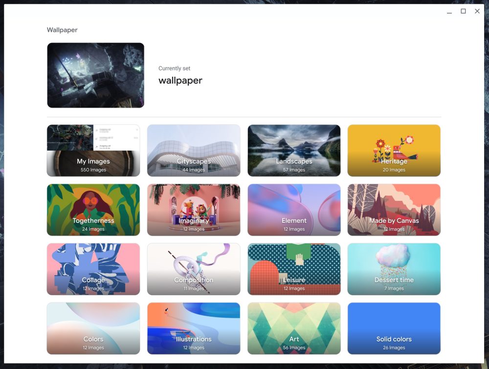Viewport: 489px width, 369px height.
Task: Open the Imaginary wallpaper category
Action: (194, 210)
